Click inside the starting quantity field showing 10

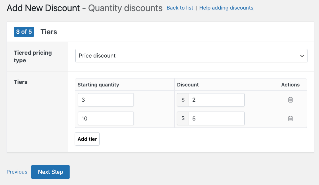(105, 118)
